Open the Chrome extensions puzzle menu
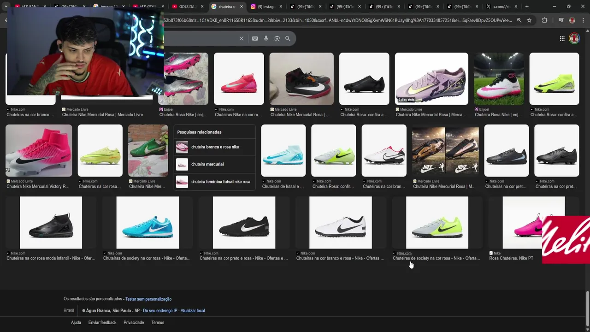The height and width of the screenshot is (332, 590). pos(544,20)
